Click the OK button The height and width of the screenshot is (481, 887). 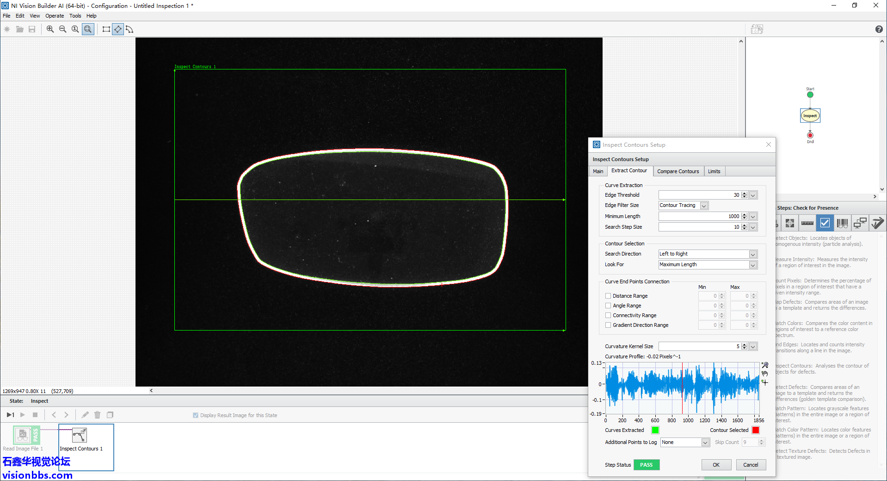(716, 465)
